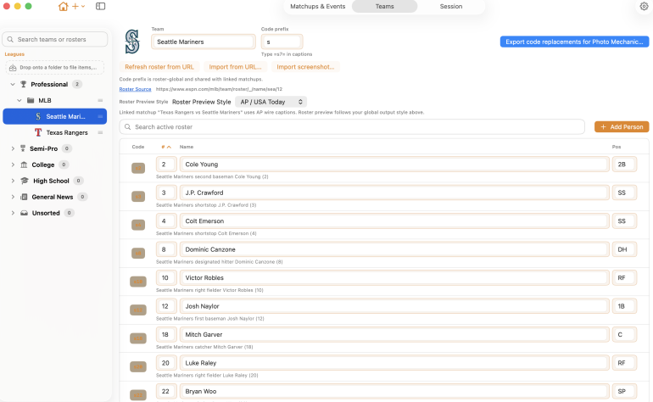Screen dimensions: 653x402
Task: Click Refresh roster from URL
Action: pyautogui.click(x=159, y=67)
